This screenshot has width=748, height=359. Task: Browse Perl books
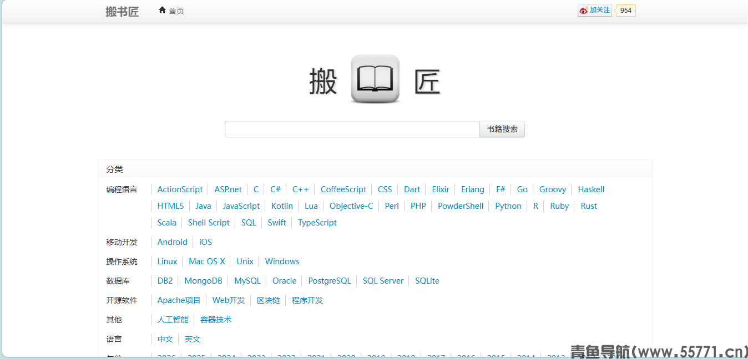(x=392, y=206)
